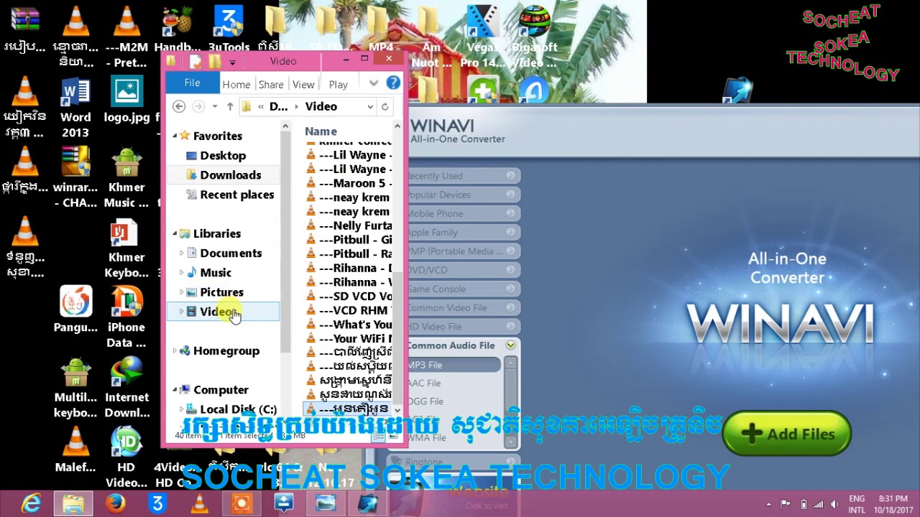Switch to the View ribbon tab
920x517 pixels.
[303, 84]
